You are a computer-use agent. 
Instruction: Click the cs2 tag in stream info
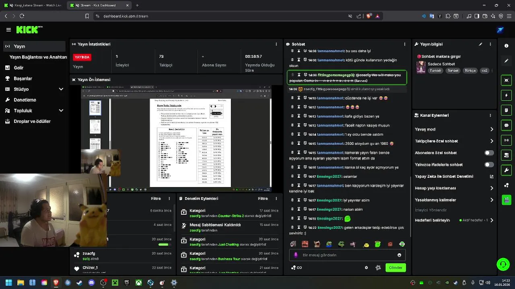tap(484, 71)
